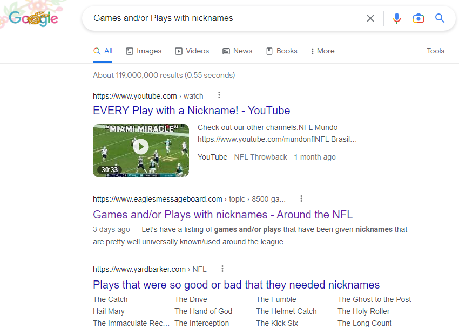459x336 pixels.
Task: Click the blue magnifying glass search button
Action: (440, 18)
